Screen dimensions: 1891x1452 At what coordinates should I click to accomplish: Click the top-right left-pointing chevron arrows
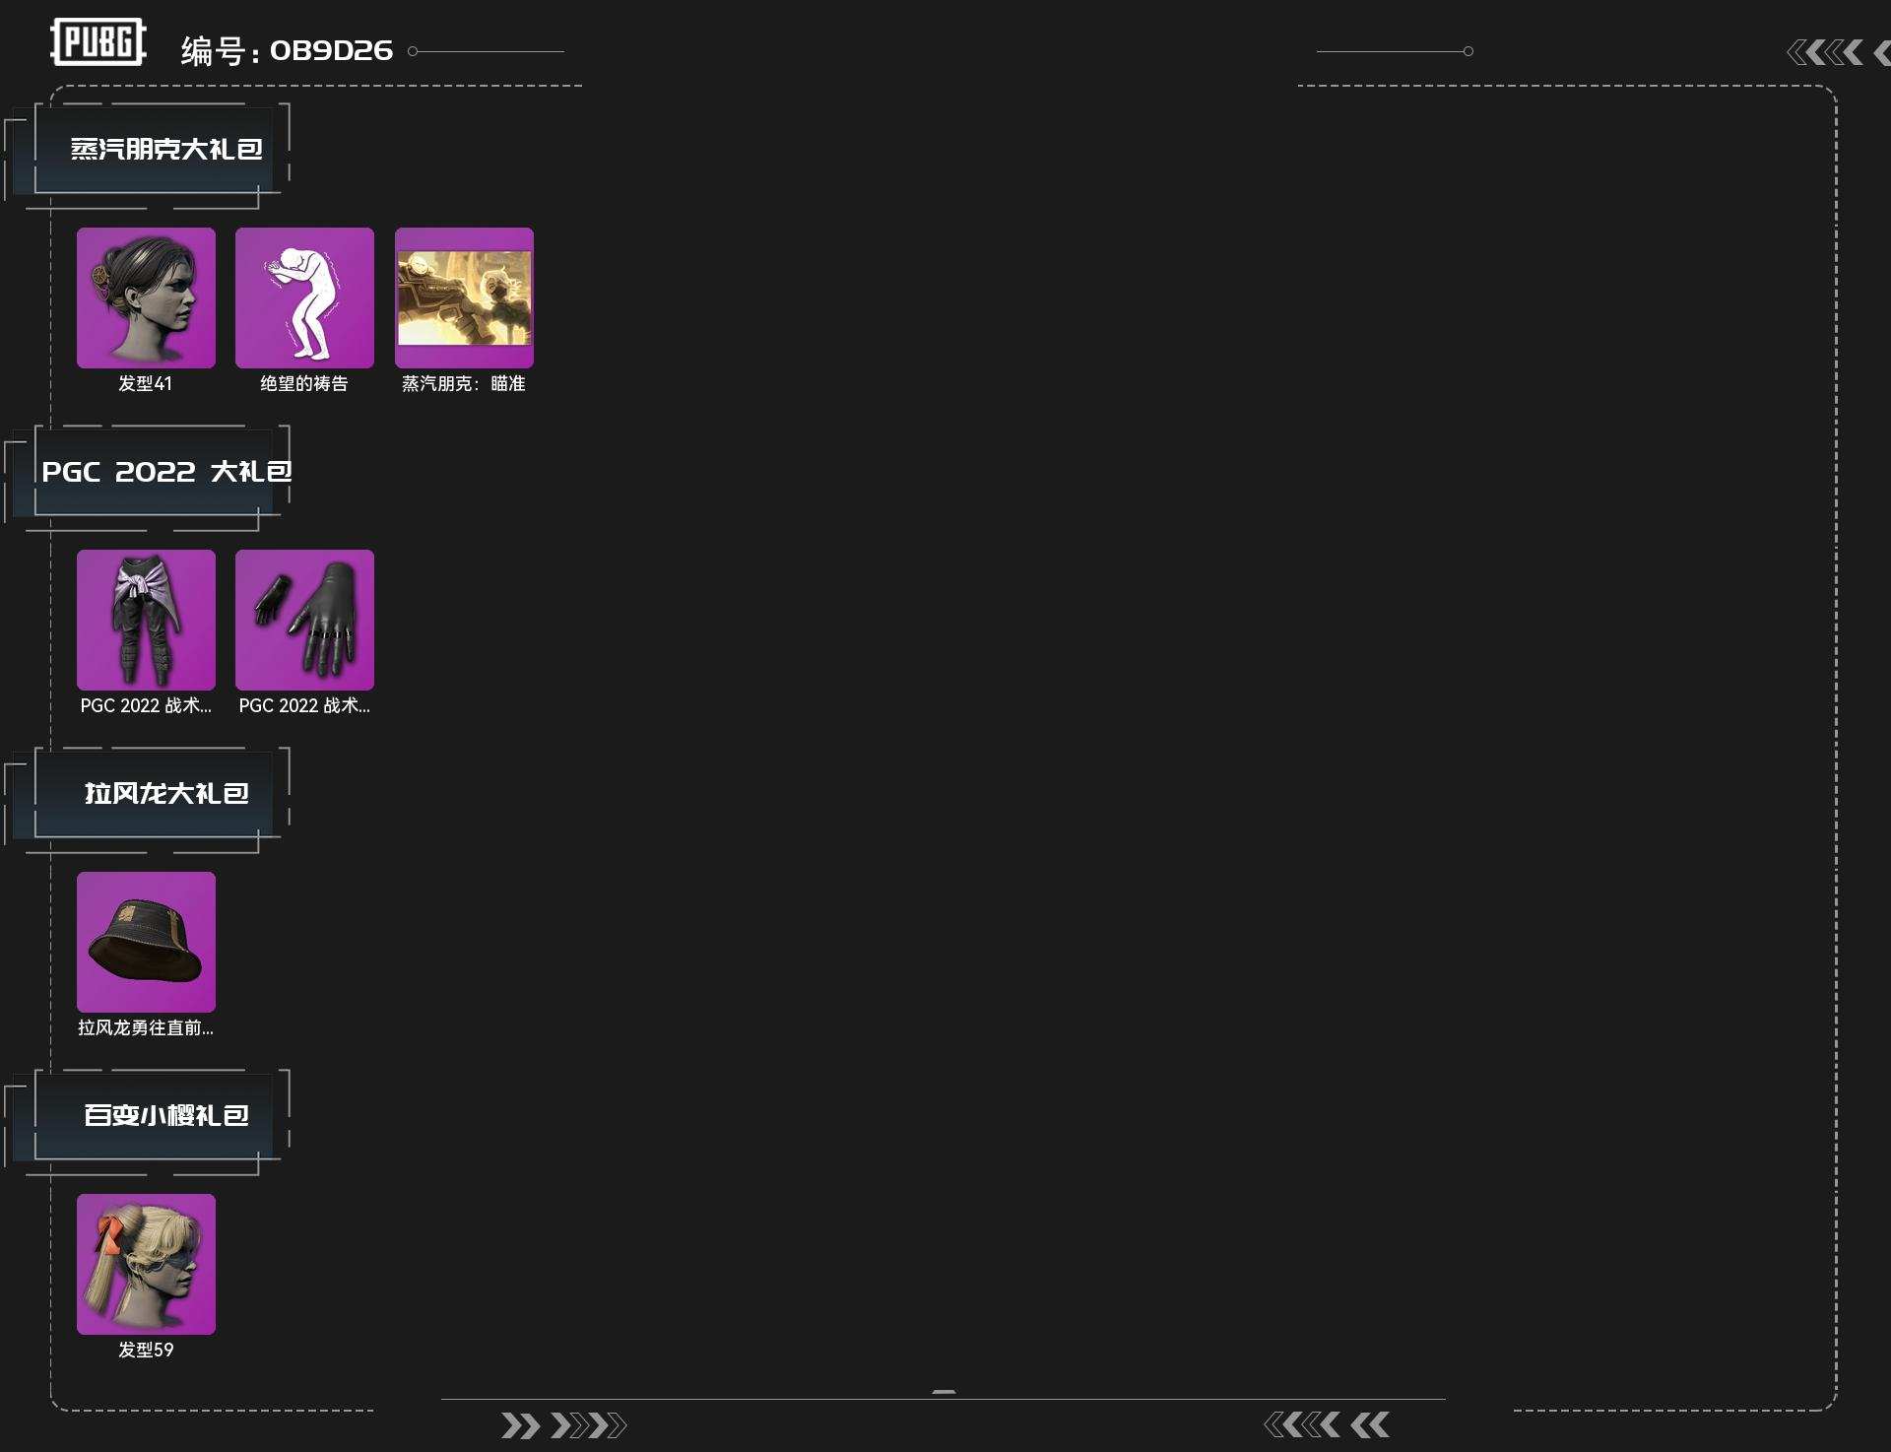1838,52
